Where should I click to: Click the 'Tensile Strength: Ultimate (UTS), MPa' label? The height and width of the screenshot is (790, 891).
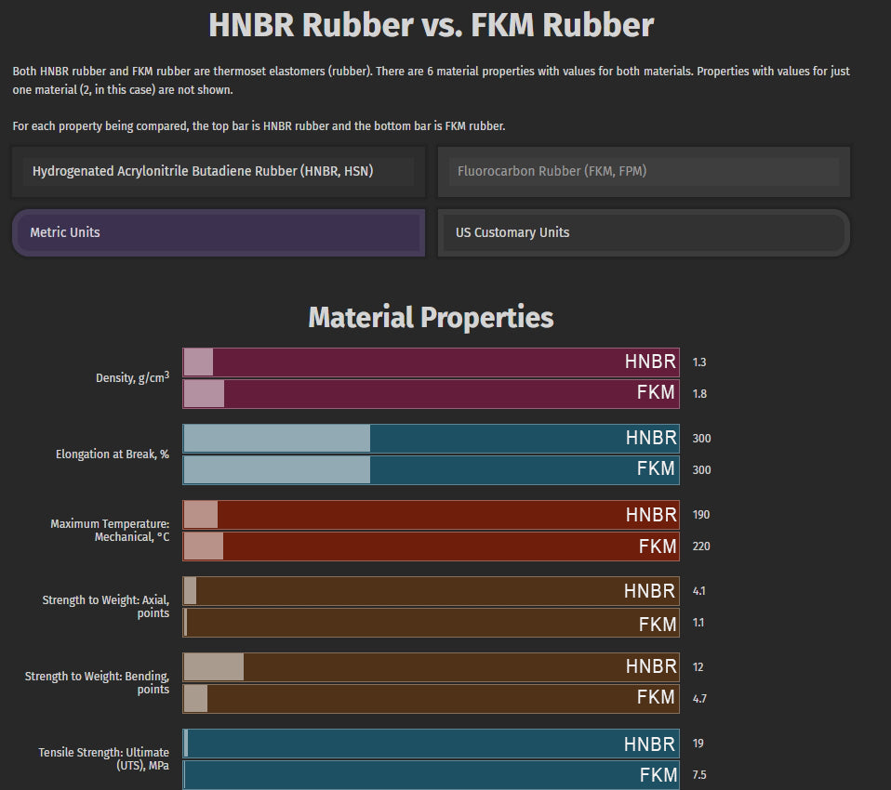[104, 758]
